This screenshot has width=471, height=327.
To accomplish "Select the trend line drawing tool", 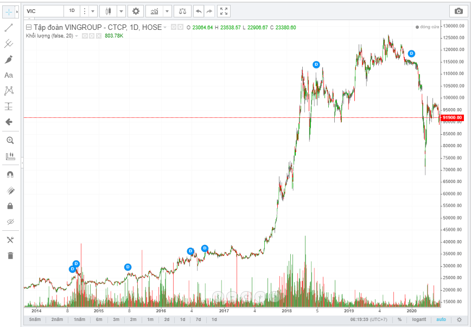I will tap(9, 28).
